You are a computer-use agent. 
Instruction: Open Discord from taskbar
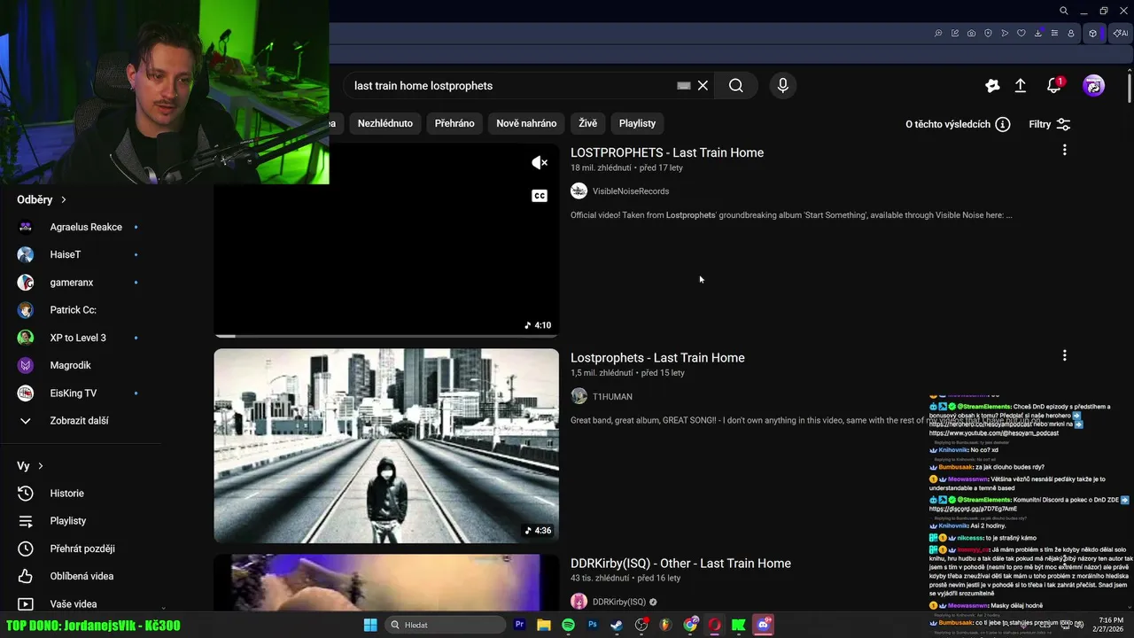point(763,625)
